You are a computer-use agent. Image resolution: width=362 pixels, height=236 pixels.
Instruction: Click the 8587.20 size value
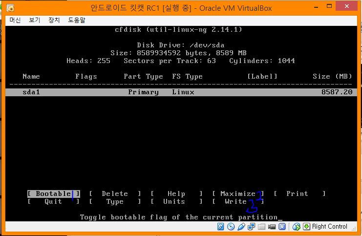tap(337, 92)
